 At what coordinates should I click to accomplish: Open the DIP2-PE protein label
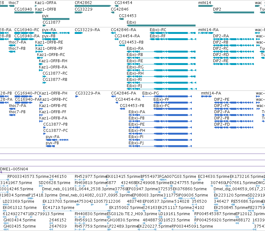222,99
